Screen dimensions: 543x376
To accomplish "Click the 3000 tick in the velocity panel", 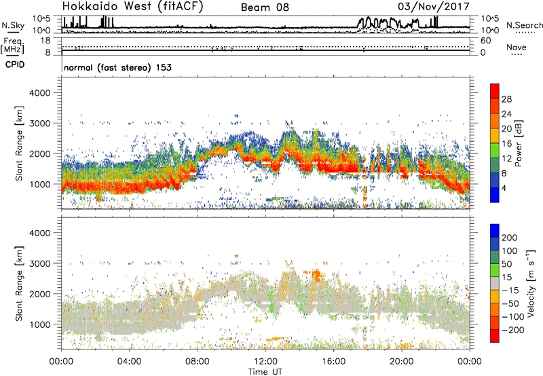I will coord(39,263).
